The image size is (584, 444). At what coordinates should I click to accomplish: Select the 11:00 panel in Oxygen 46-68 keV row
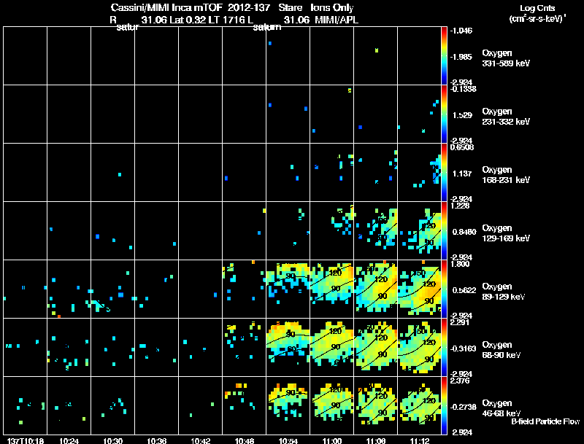(332, 405)
